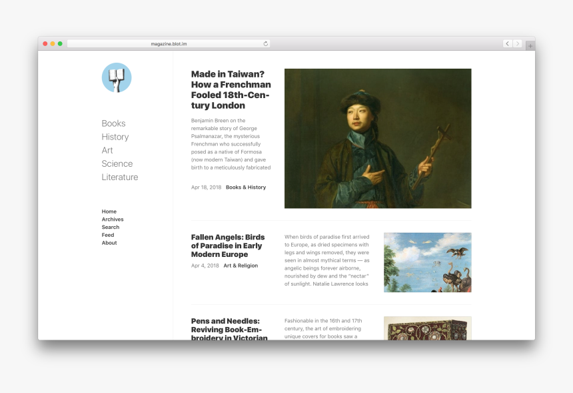573x393 pixels.
Task: Click the Benjamin Breen article summary text
Action: click(231, 144)
